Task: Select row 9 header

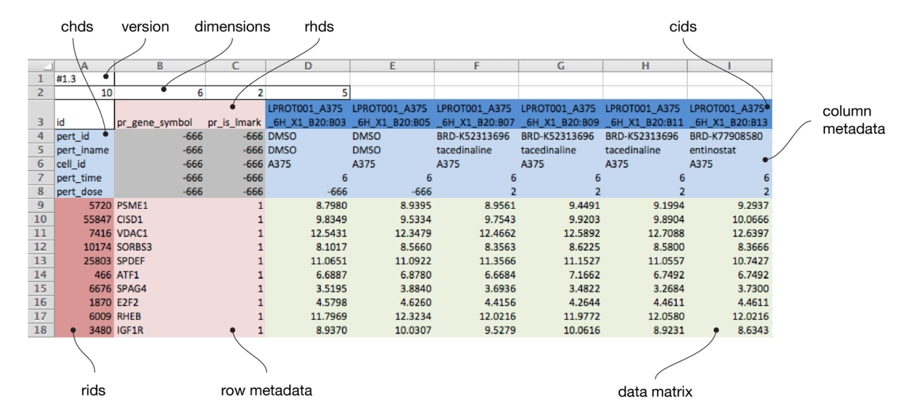Action: click(41, 204)
